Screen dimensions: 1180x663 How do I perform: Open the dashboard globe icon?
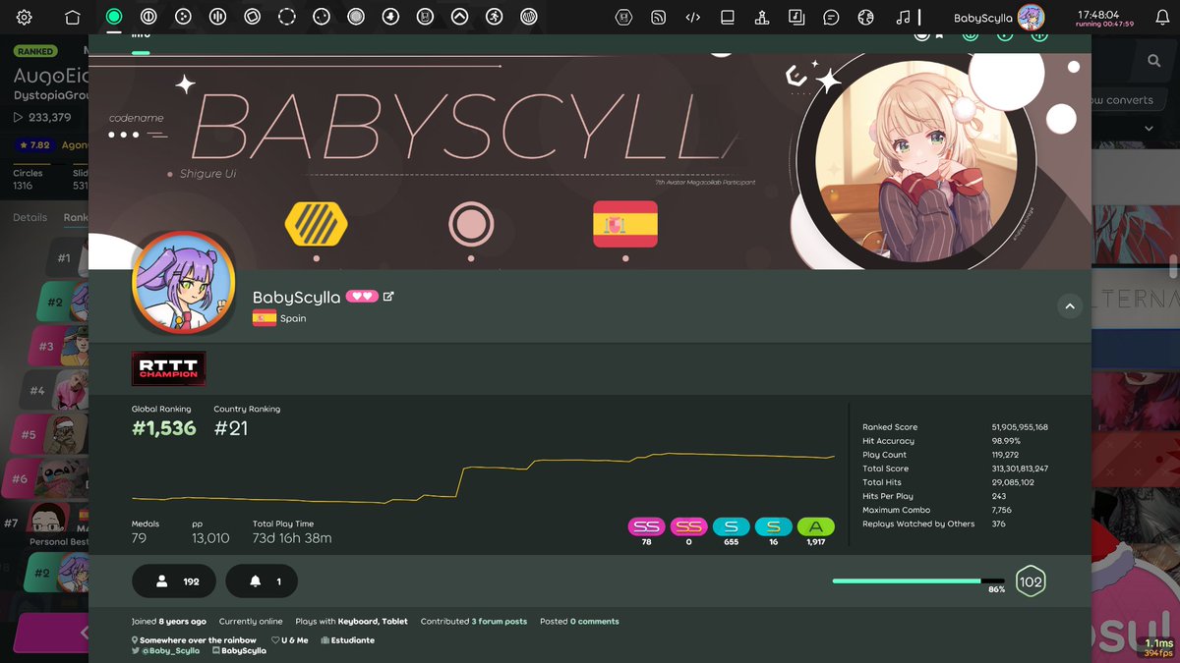[865, 17]
